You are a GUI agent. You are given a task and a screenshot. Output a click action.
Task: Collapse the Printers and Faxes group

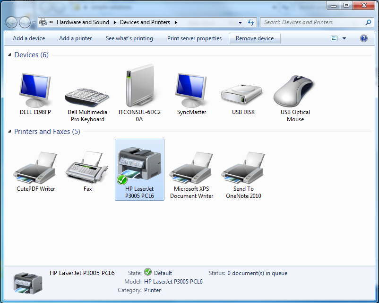(x=10, y=132)
